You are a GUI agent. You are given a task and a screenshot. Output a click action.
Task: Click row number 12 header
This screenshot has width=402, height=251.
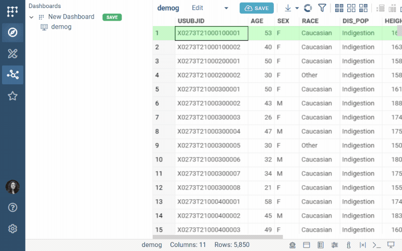click(164, 188)
